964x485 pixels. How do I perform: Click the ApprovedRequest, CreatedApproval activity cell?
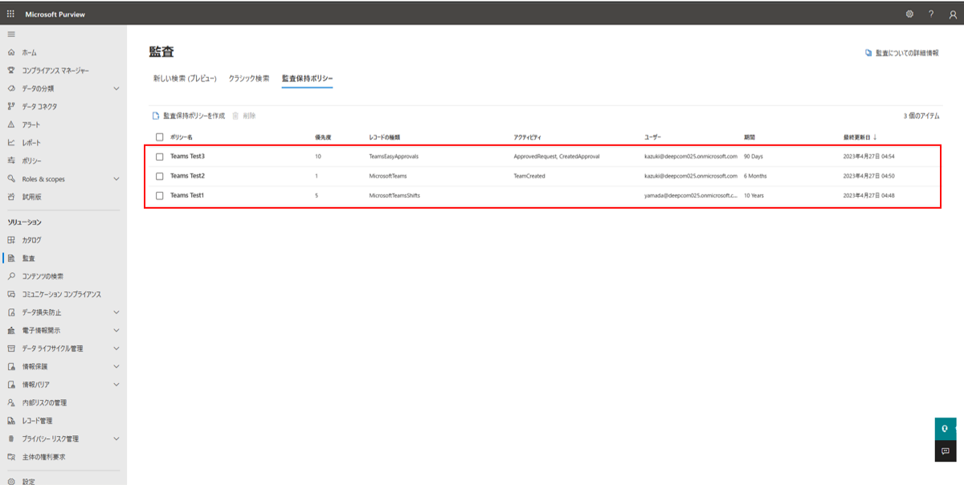[x=557, y=157]
